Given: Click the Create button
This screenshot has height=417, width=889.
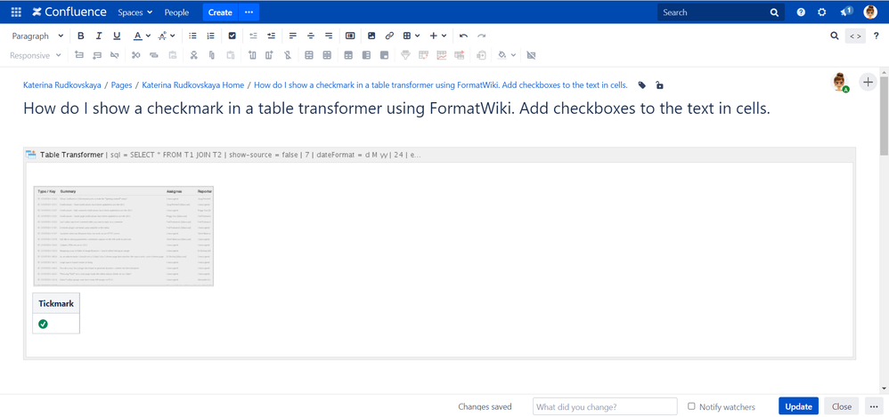Looking at the screenshot, I should click(220, 12).
